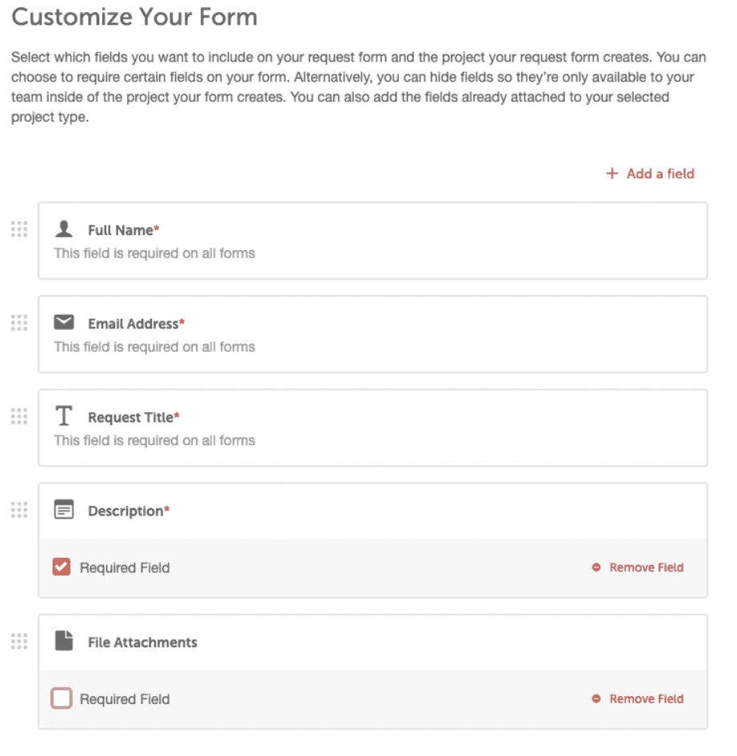737x756 pixels.
Task: Click the Description paragraph icon
Action: (x=64, y=509)
